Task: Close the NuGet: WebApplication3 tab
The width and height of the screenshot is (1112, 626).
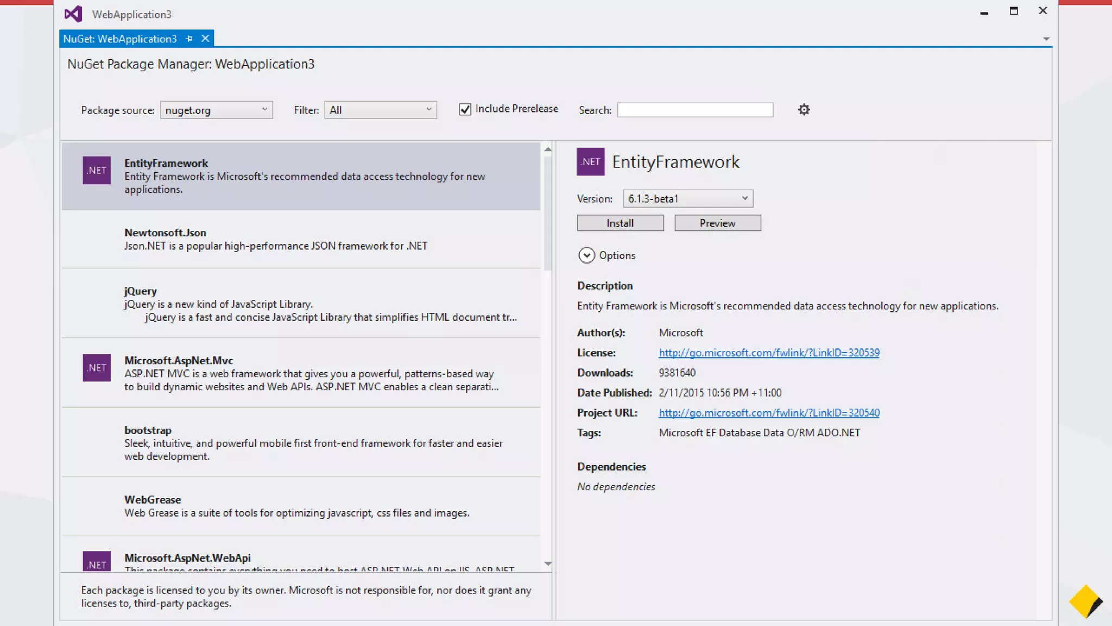Action: point(205,39)
